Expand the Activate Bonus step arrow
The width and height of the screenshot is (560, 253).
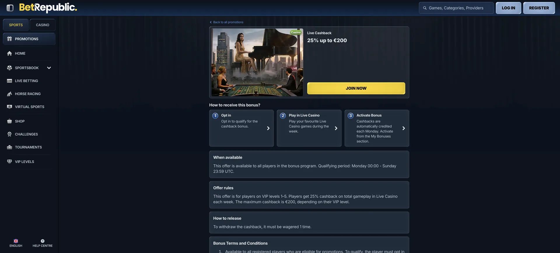[x=404, y=128]
